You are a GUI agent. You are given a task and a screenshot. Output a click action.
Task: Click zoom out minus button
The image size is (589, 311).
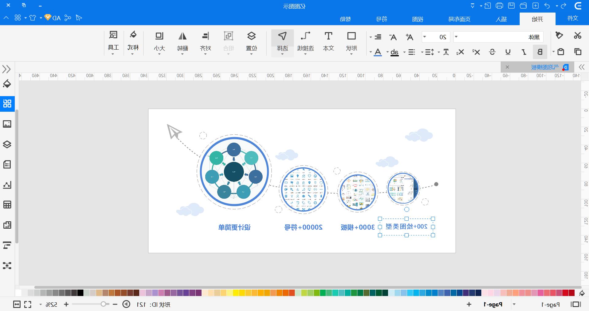coord(115,304)
